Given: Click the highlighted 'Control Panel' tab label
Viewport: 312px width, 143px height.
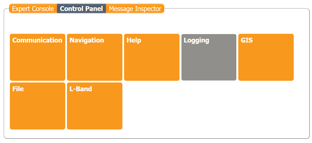Looking at the screenshot, I should (81, 9).
